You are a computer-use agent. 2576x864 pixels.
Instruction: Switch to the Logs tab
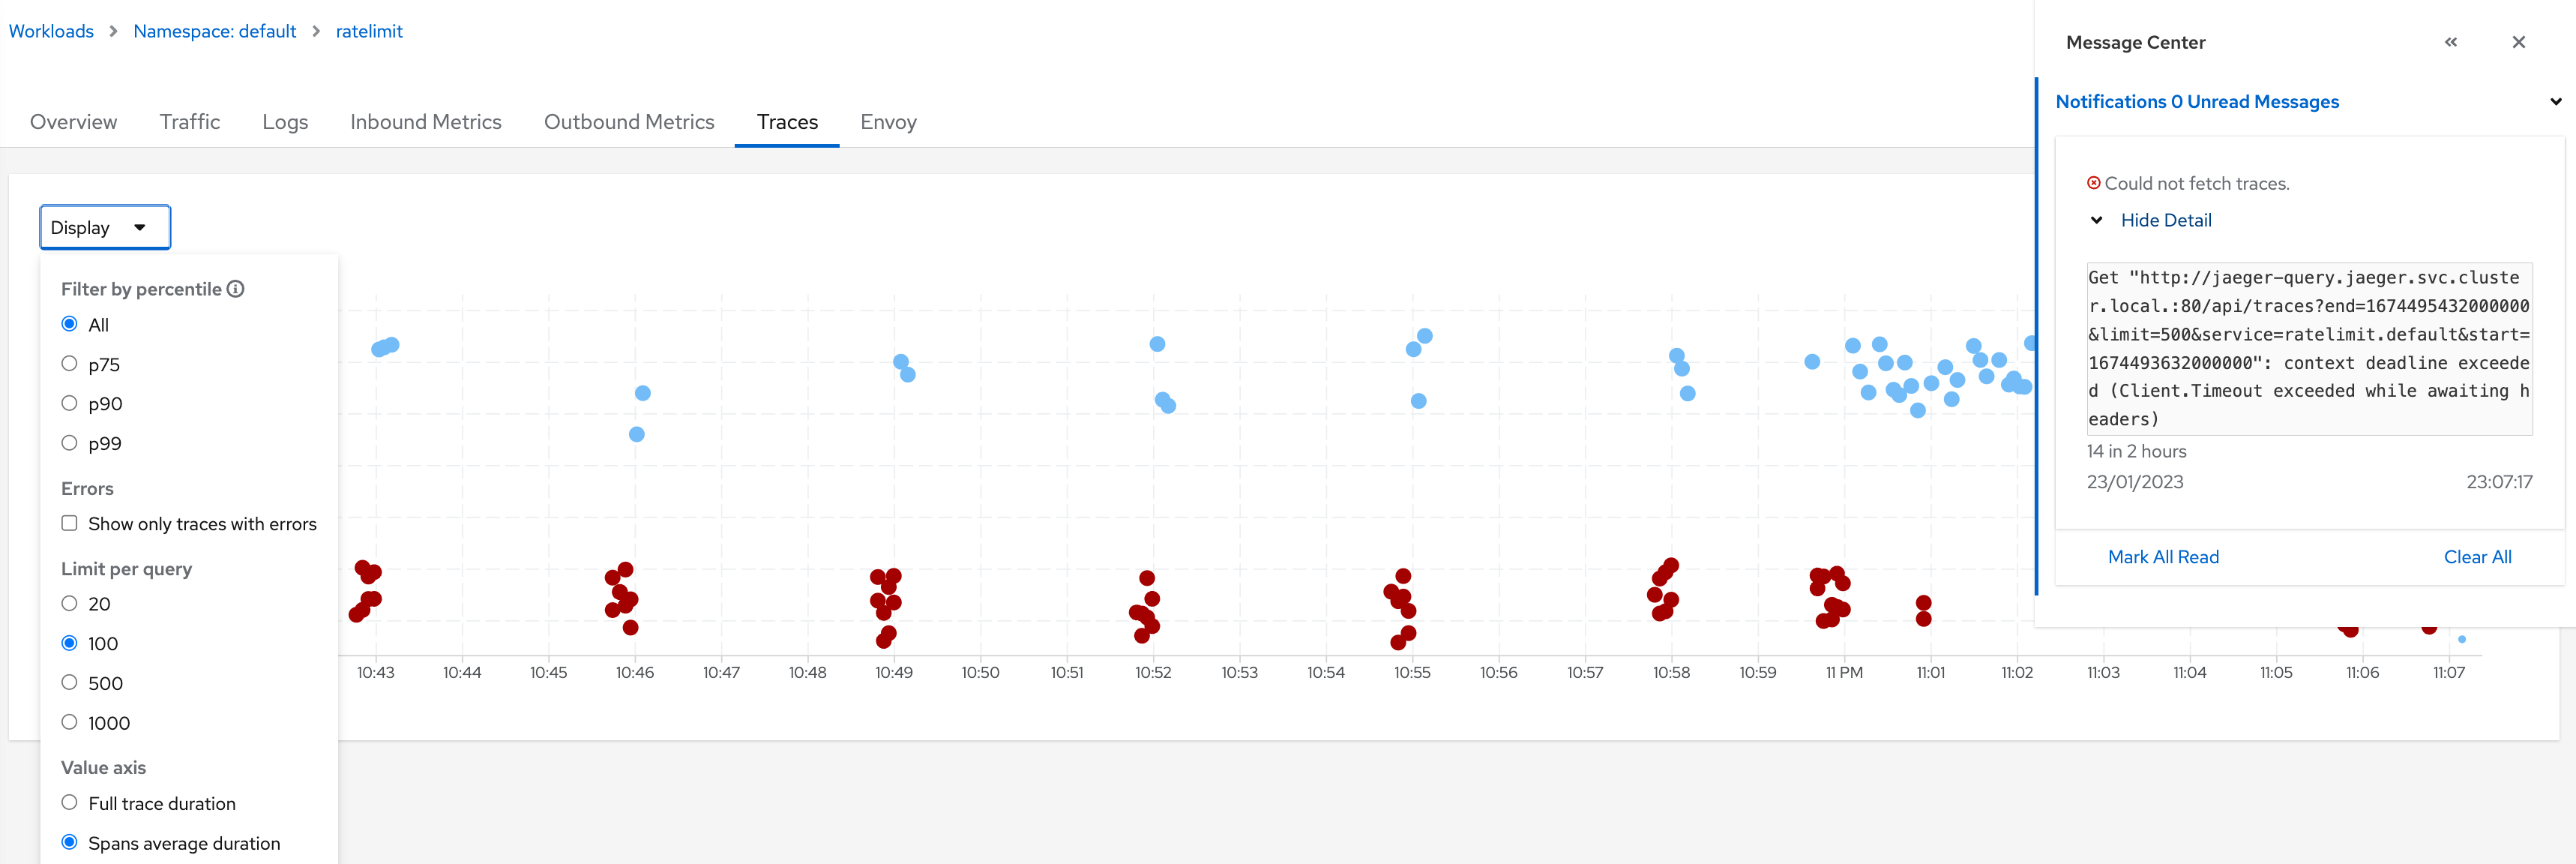[x=285, y=121]
